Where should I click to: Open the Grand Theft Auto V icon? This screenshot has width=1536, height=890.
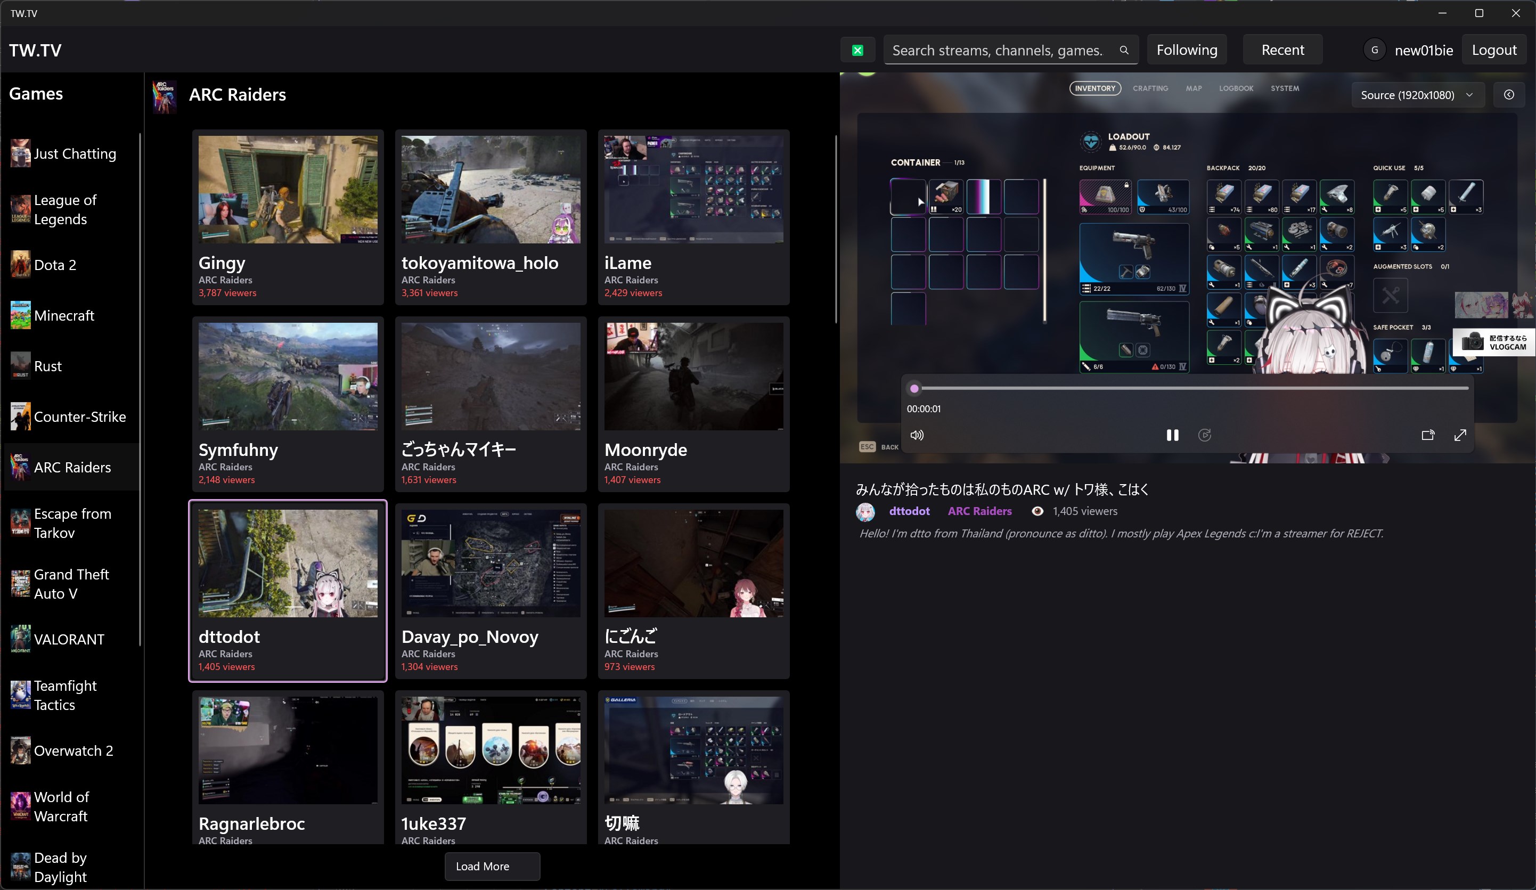click(x=20, y=584)
